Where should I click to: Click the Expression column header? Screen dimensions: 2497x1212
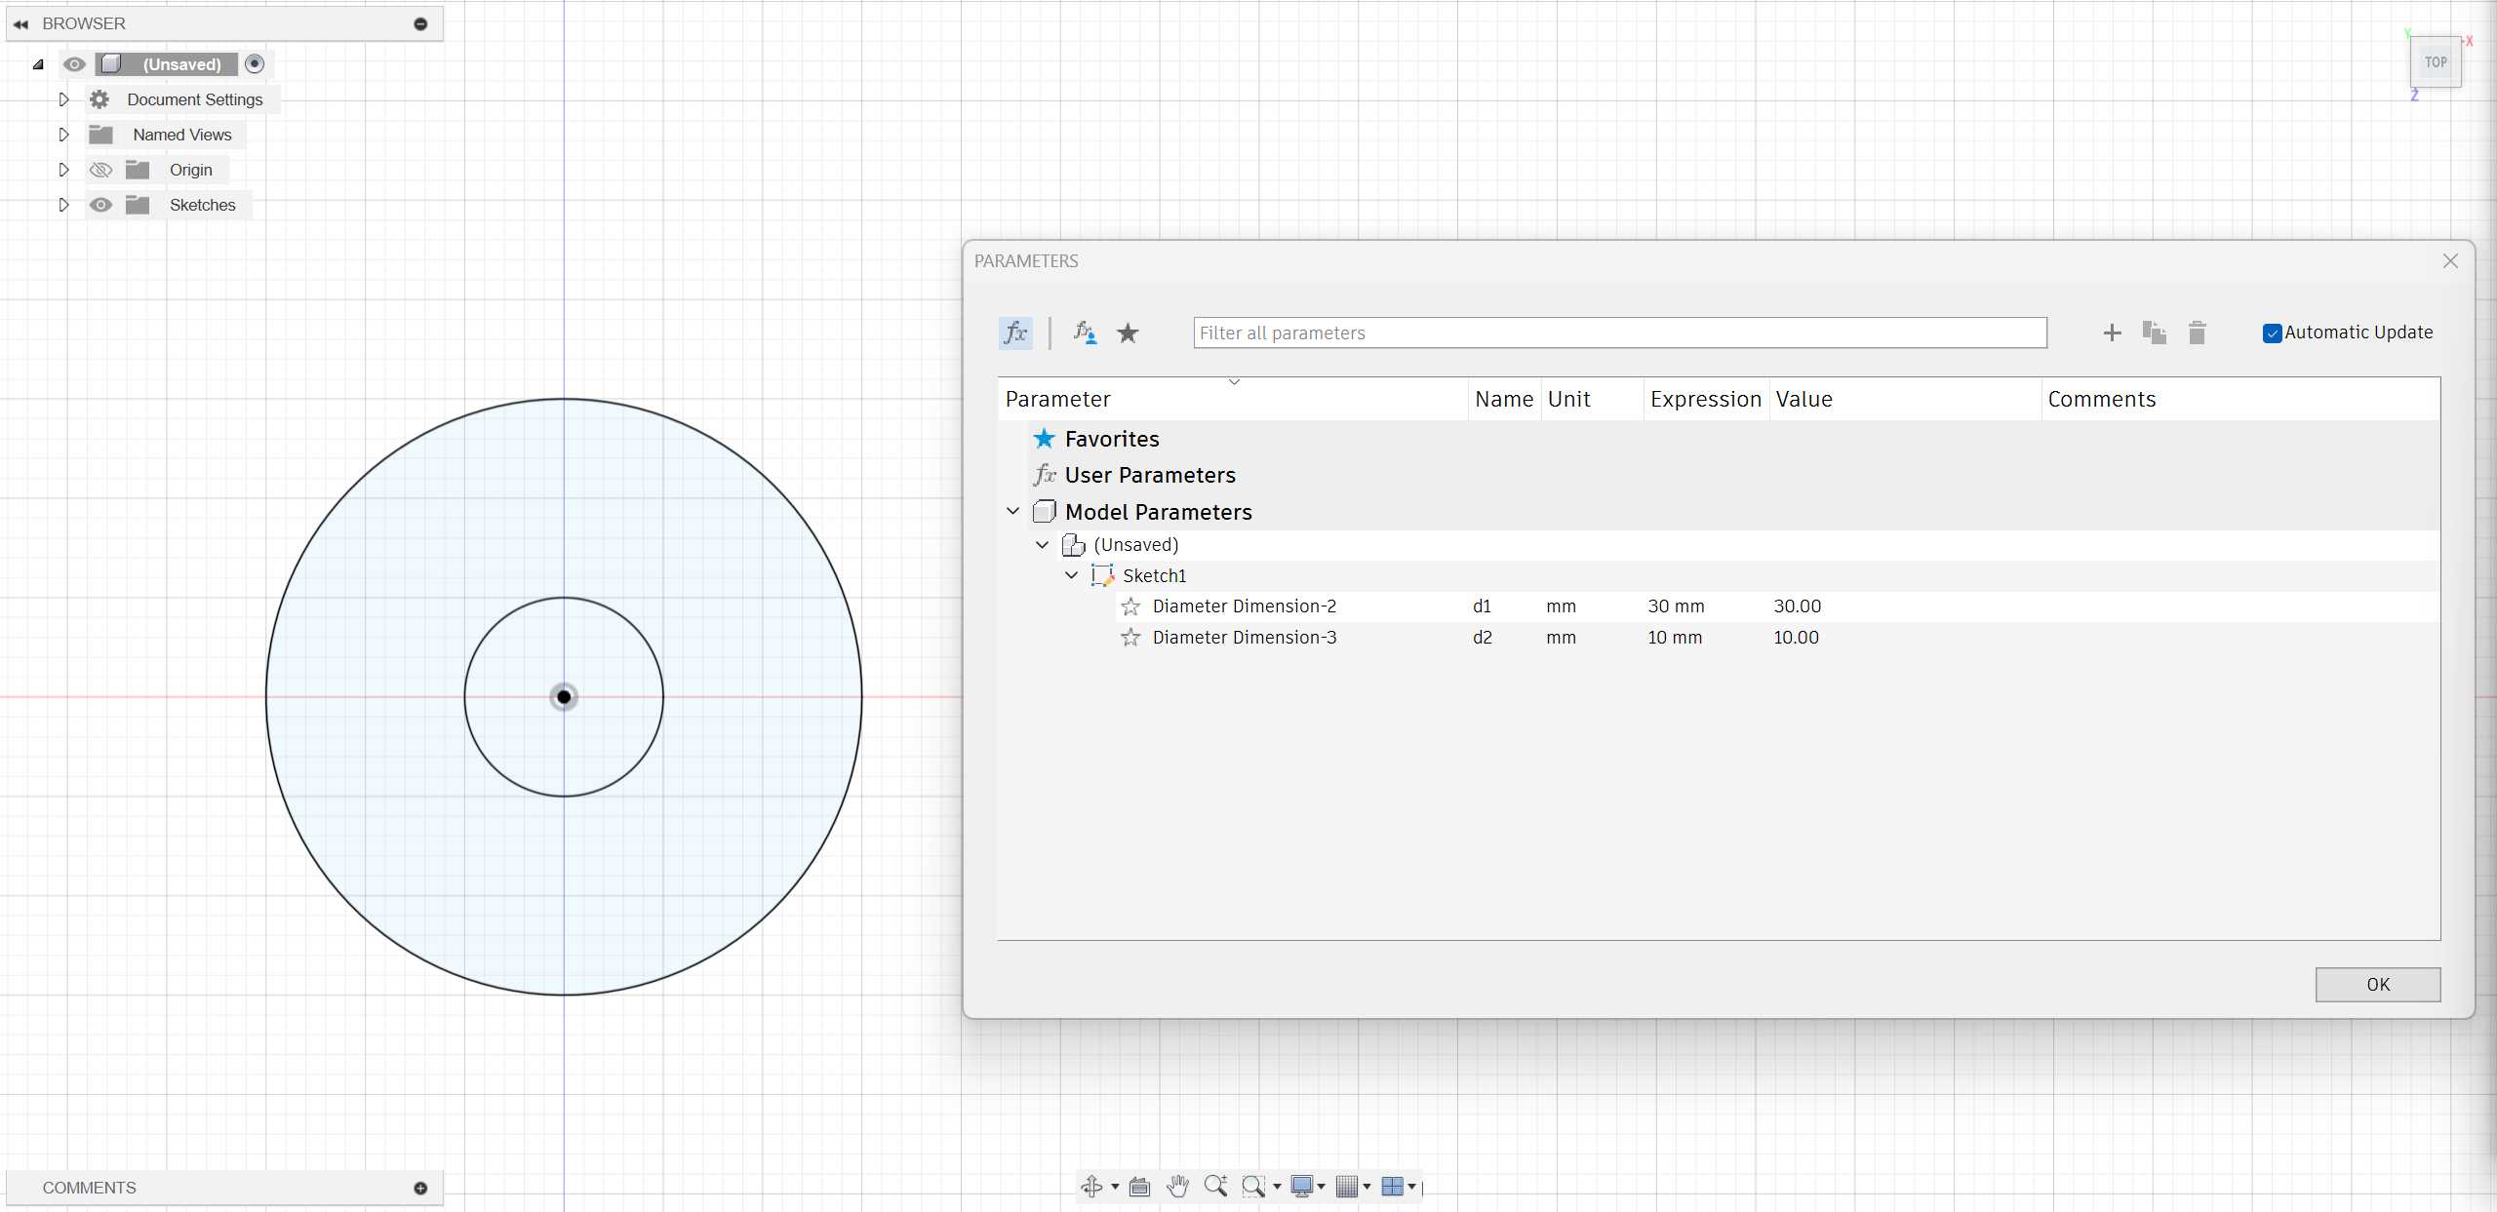[x=1706, y=400]
